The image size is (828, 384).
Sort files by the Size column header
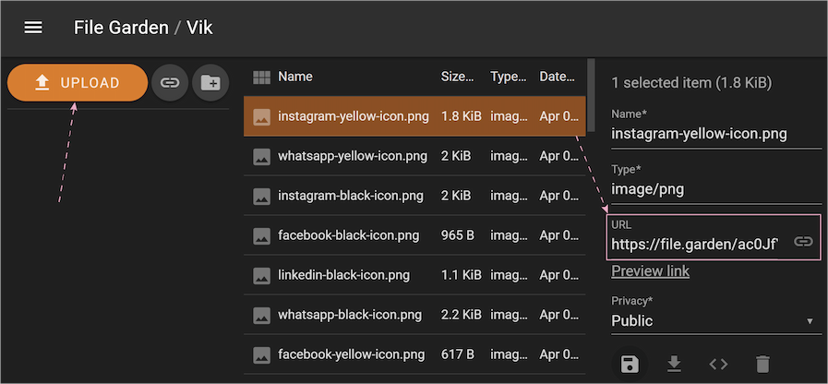click(x=457, y=77)
